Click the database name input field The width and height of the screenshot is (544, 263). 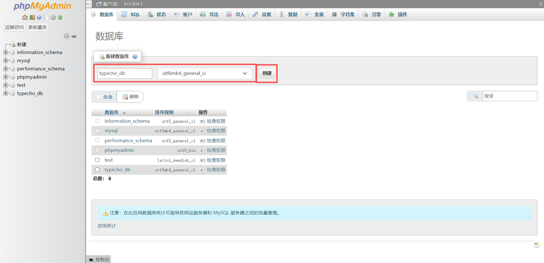click(125, 73)
